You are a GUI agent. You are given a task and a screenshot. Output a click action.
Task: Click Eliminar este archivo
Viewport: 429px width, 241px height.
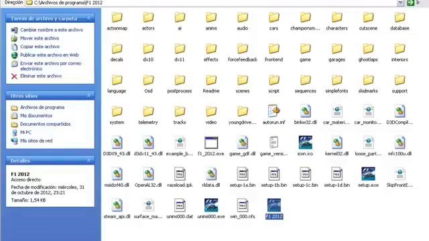tap(41, 76)
